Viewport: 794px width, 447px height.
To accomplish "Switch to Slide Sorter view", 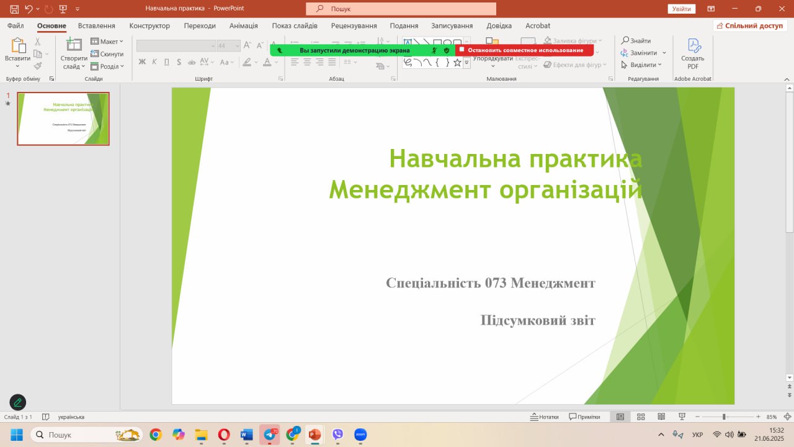I will tap(641, 417).
